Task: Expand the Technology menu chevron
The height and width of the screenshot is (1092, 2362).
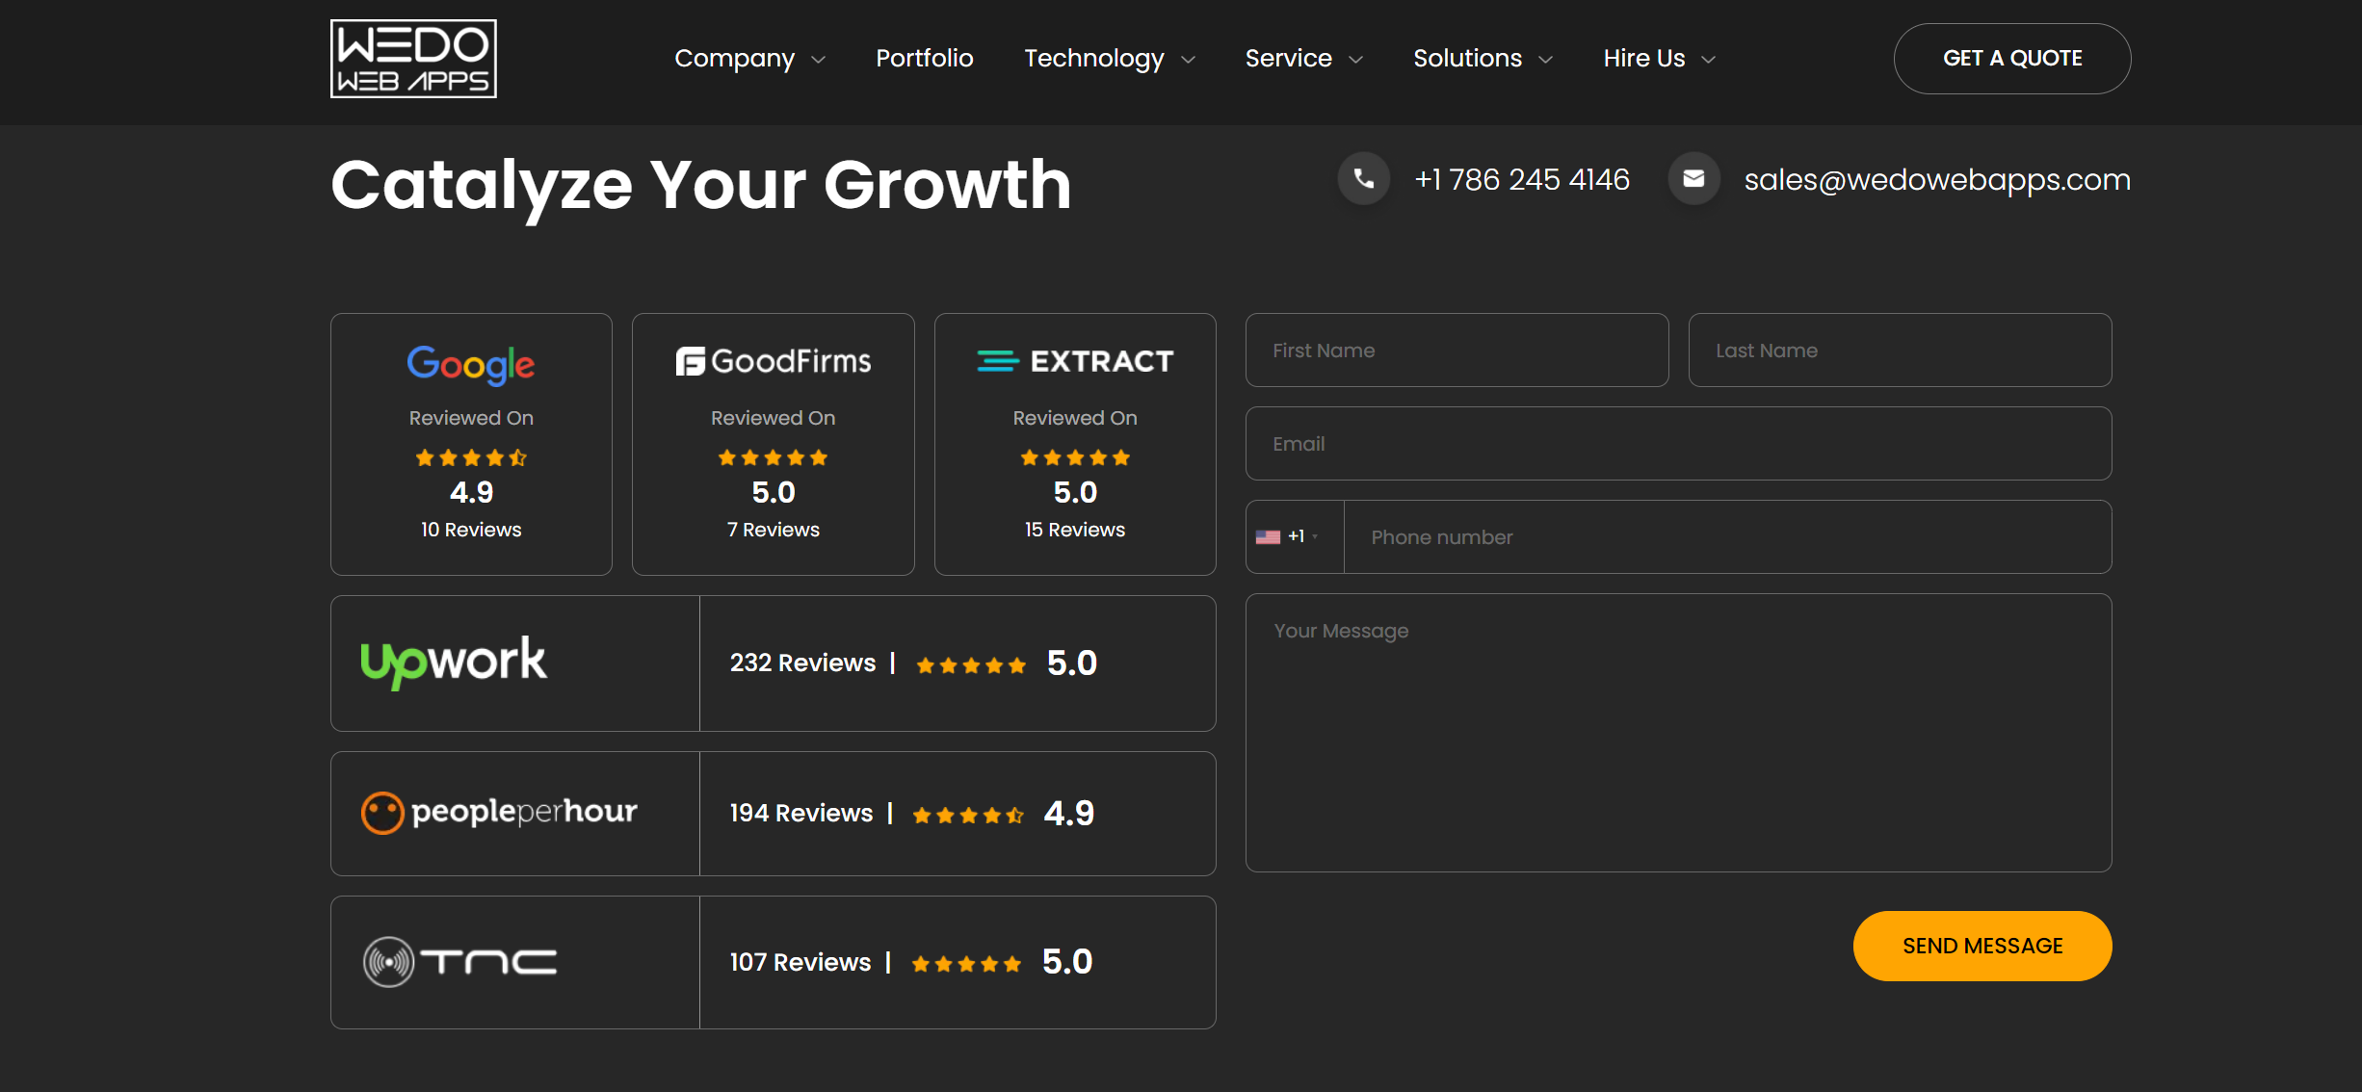Action: point(1189,60)
